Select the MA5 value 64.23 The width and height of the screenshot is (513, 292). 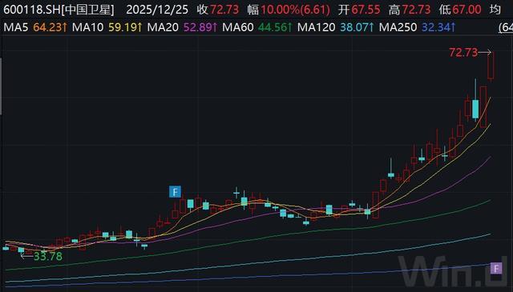coord(50,27)
